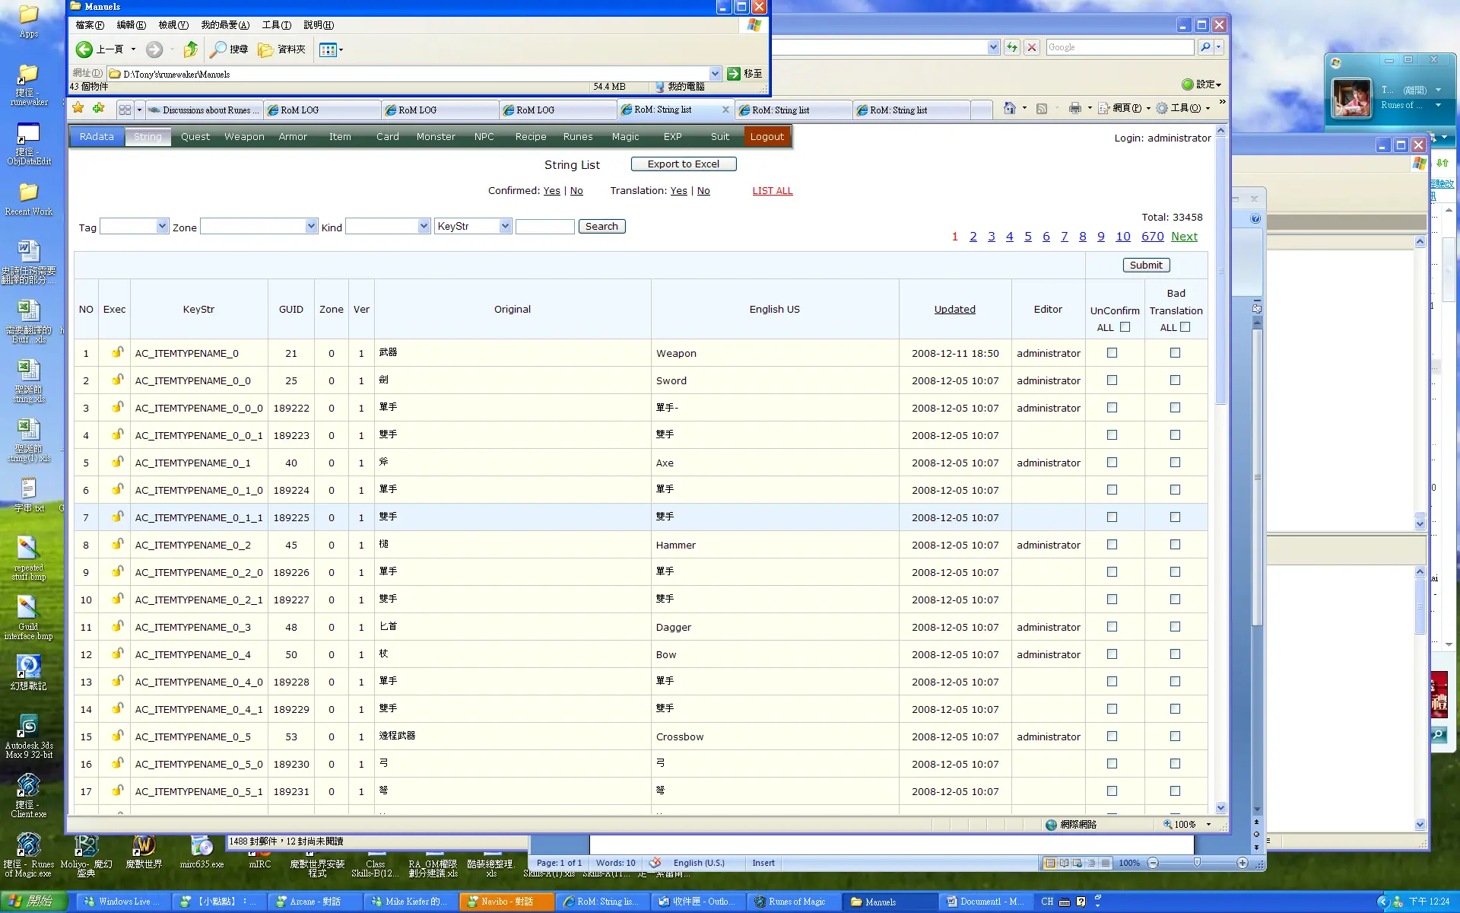Viewport: 1460px width, 913px height.
Task: Check UnConfirm box for Weapon row
Action: (1112, 353)
